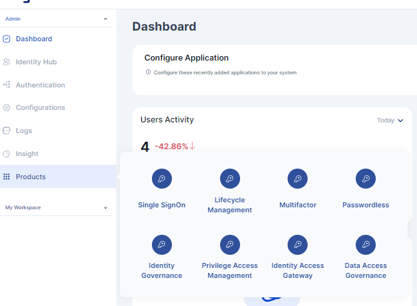Click the Passwordless key icon
The image size is (417, 306).
[x=366, y=179]
